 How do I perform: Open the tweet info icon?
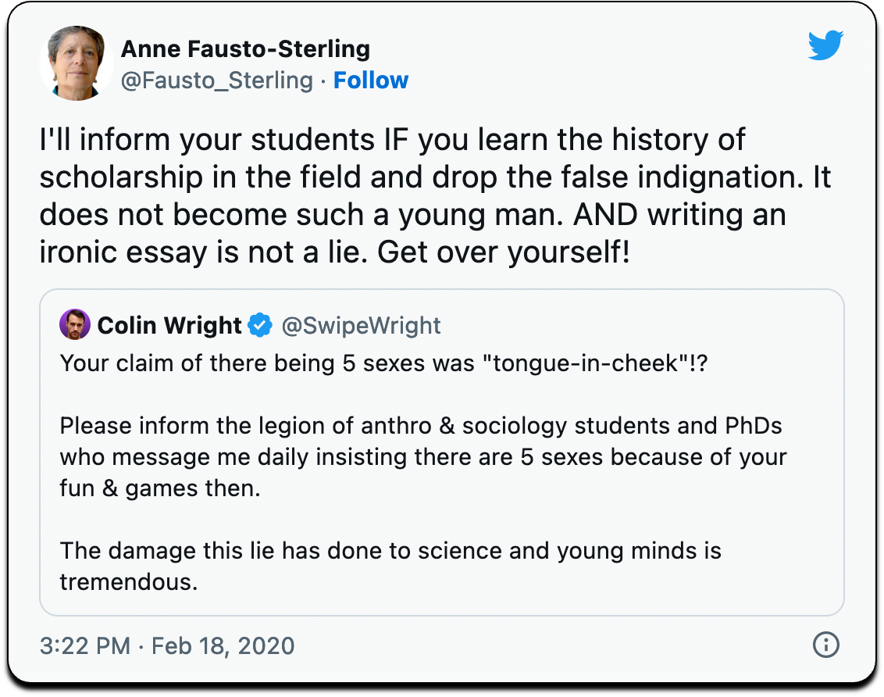click(825, 645)
